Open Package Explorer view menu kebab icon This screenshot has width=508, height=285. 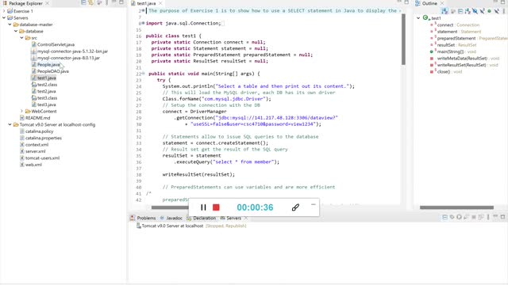coord(106,3)
